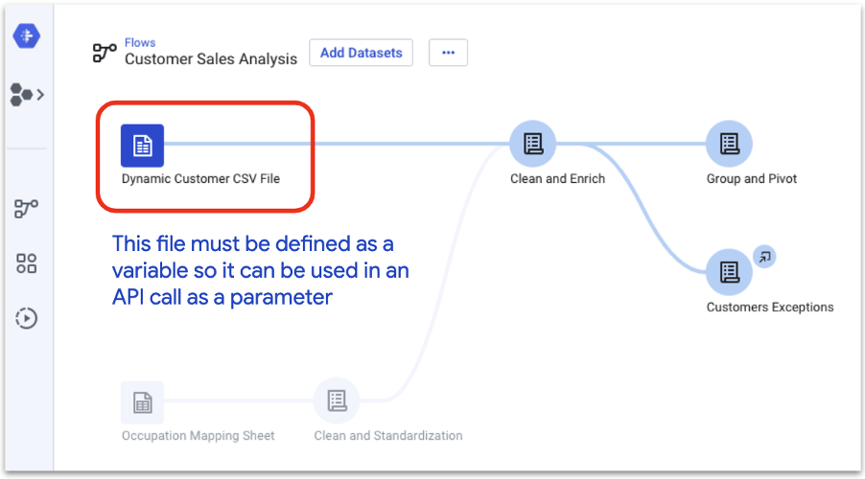Expand the project switcher chevron
Screen dimensions: 865x479
coord(40,95)
